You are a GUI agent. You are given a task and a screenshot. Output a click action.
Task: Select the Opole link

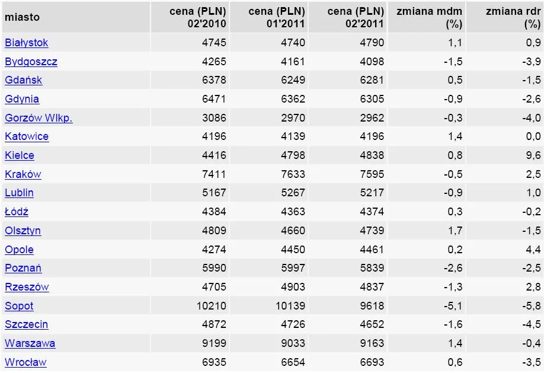click(20, 250)
